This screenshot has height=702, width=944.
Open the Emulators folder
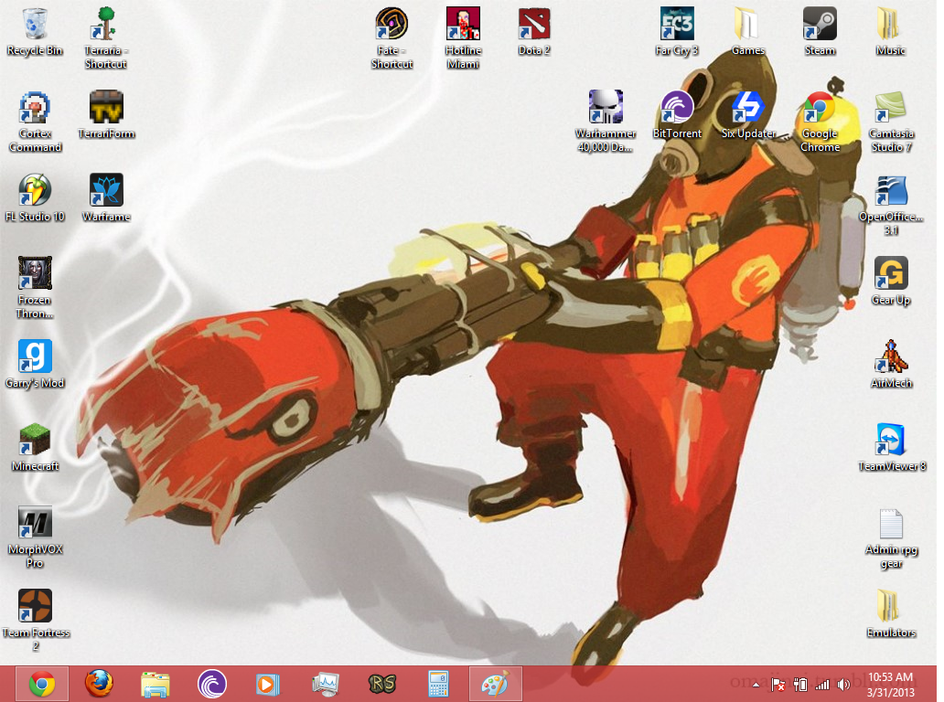891,613
